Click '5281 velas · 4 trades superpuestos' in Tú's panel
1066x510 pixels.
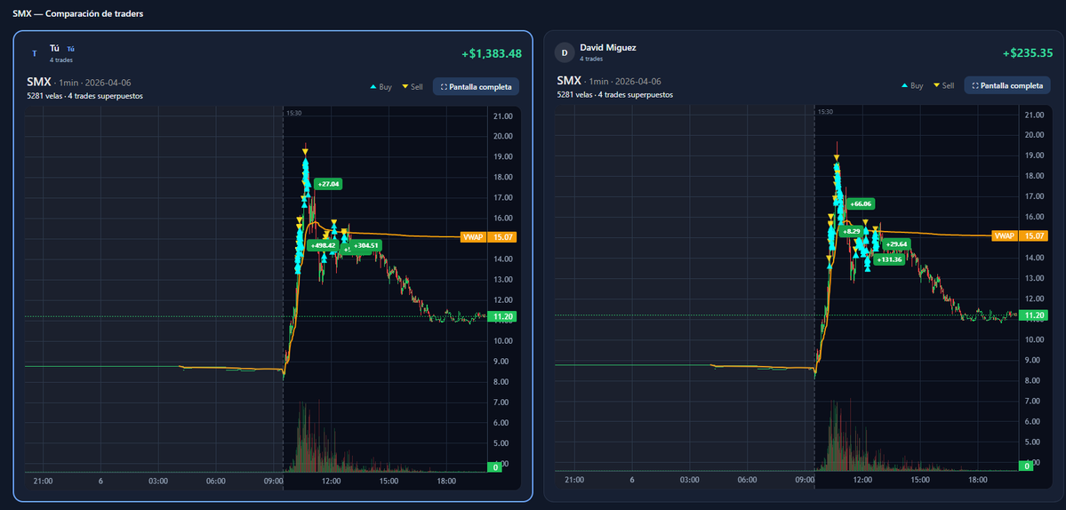point(85,96)
